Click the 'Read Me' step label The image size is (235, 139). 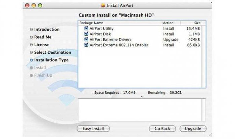pos(43,37)
